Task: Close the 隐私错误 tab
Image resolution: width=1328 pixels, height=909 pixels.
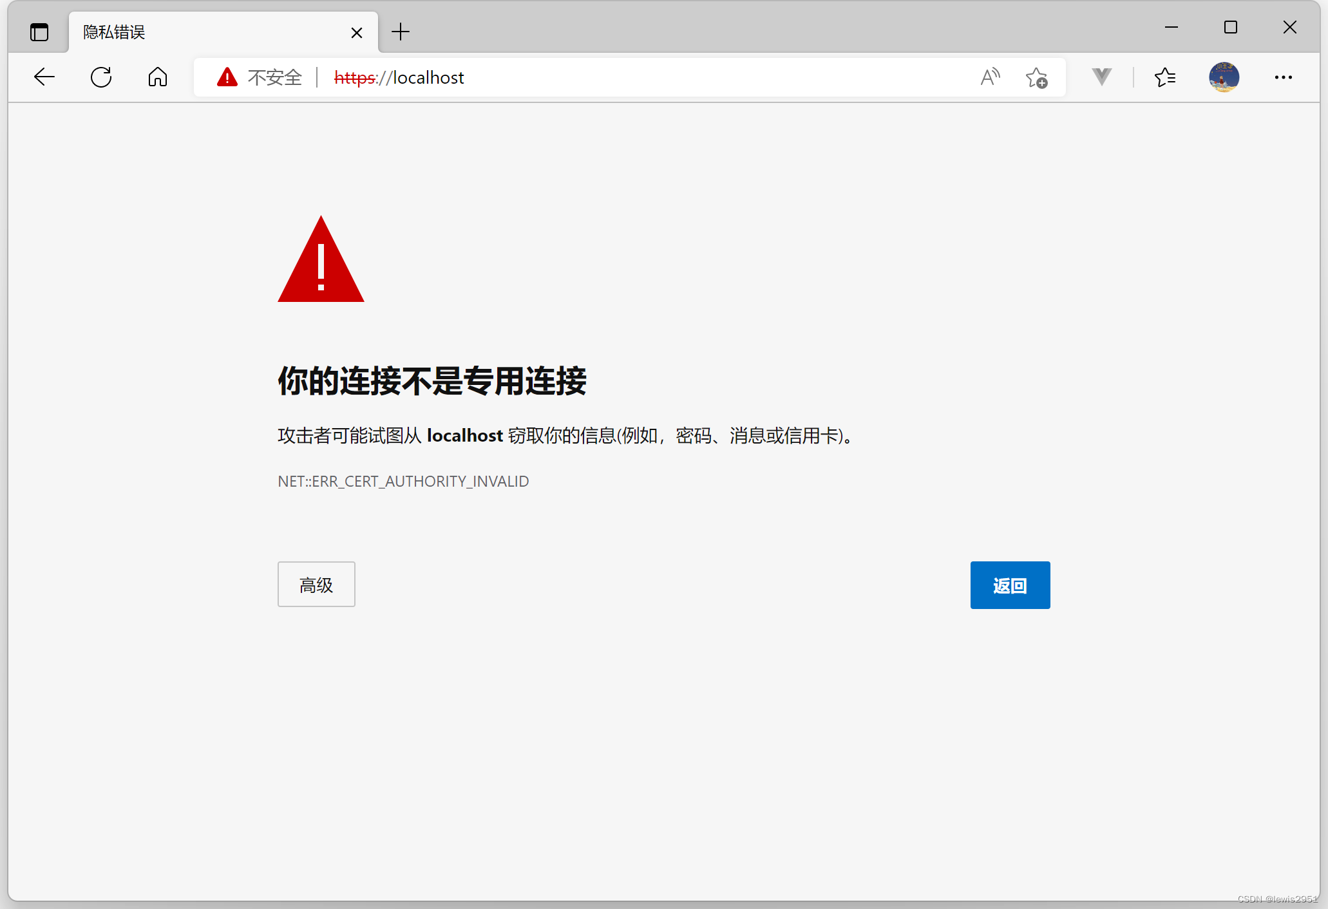Action: click(357, 32)
